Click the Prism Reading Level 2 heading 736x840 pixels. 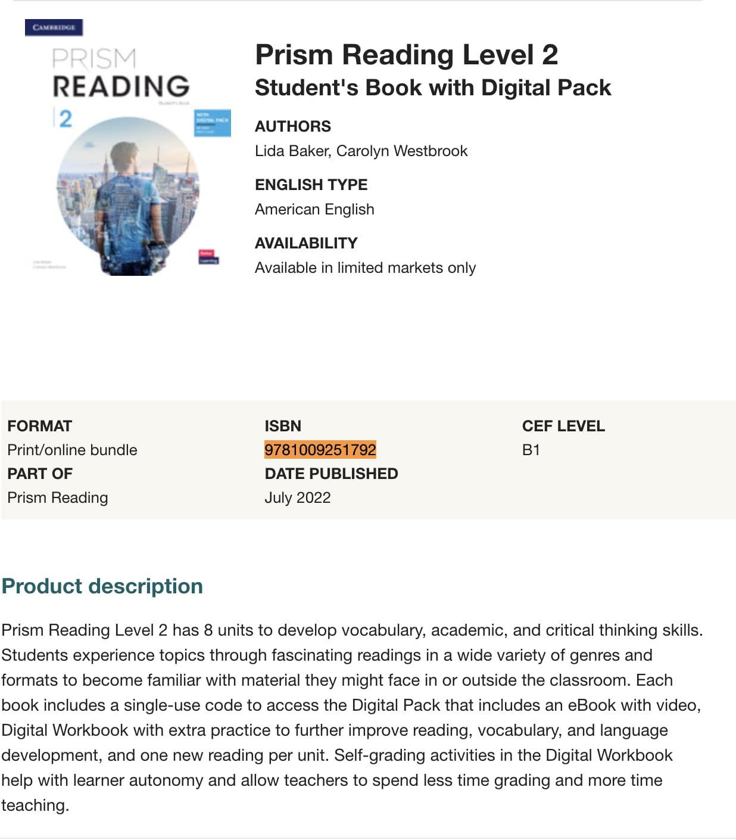(406, 55)
